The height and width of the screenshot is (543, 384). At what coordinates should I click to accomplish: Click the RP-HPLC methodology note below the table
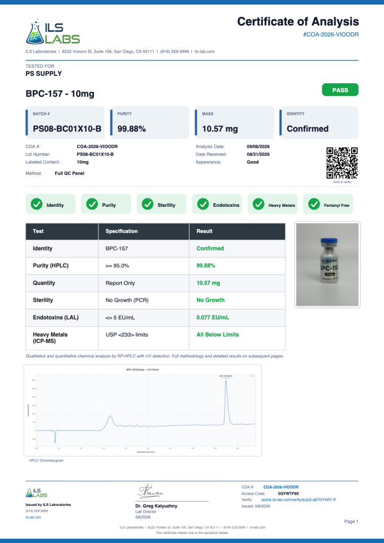pos(155,356)
